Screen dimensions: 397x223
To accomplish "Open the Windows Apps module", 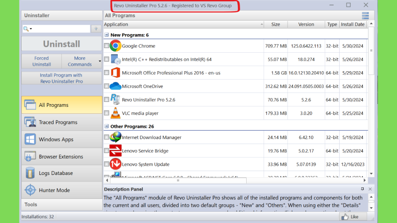I will [62, 139].
